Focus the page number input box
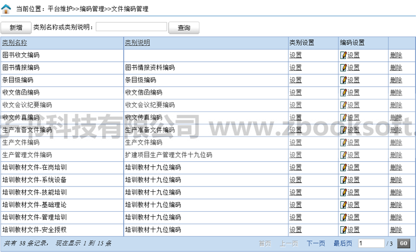This screenshot has height=252, width=416. pyautogui.click(x=371, y=243)
